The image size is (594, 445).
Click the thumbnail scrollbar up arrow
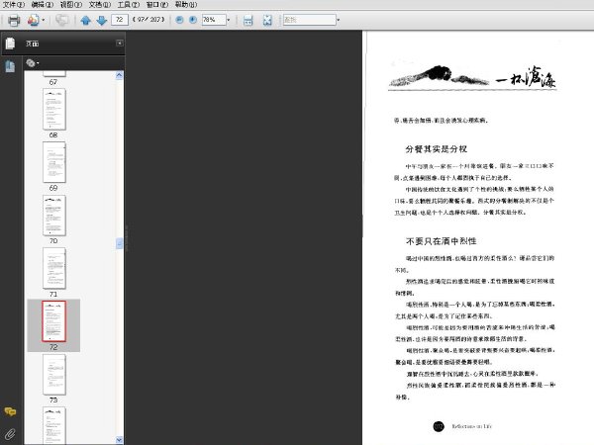coord(119,75)
